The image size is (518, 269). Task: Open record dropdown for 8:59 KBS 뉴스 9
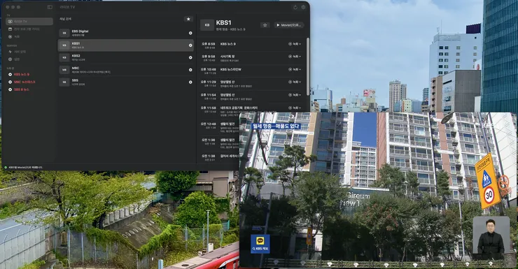click(294, 44)
